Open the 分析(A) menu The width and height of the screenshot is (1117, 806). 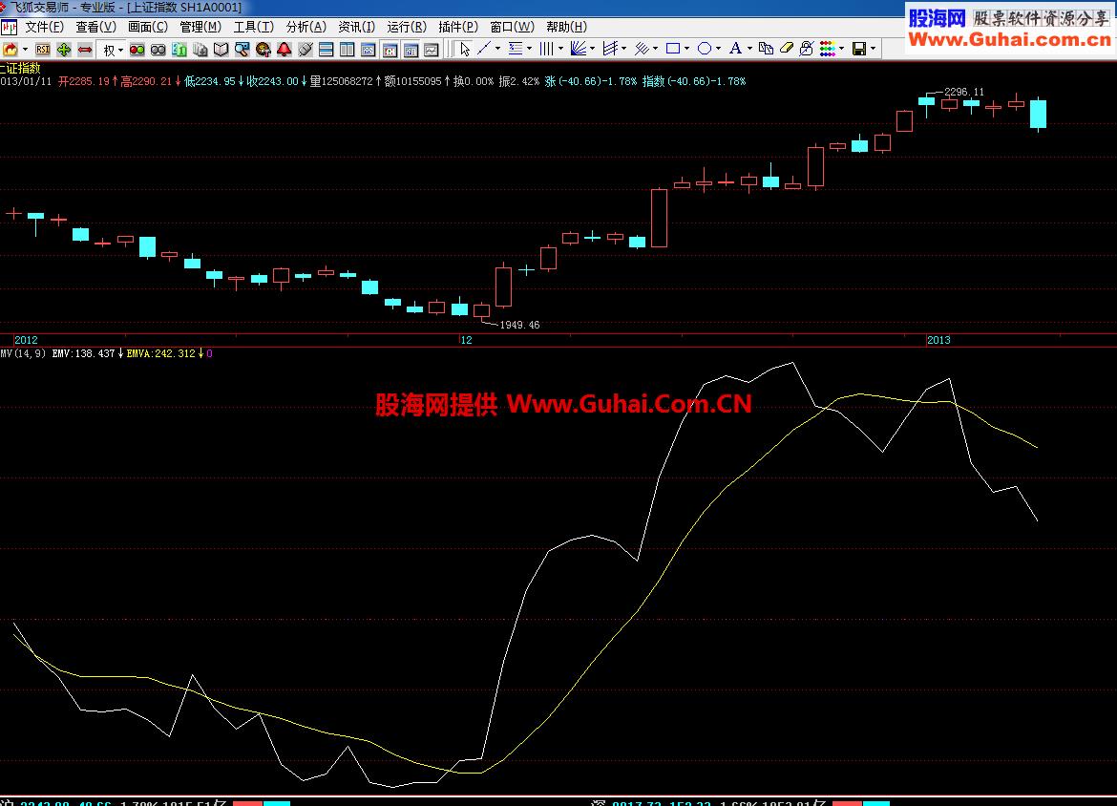click(306, 27)
